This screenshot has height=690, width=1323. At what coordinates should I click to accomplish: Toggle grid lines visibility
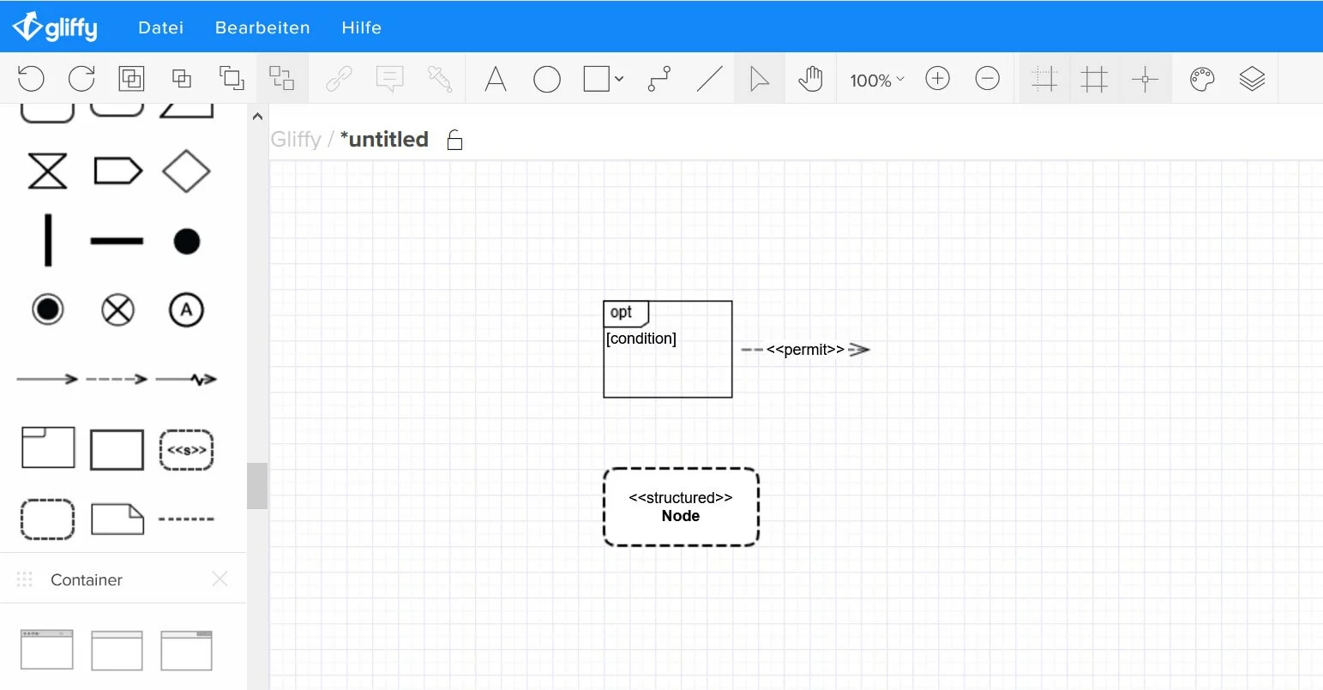pyautogui.click(x=1094, y=79)
